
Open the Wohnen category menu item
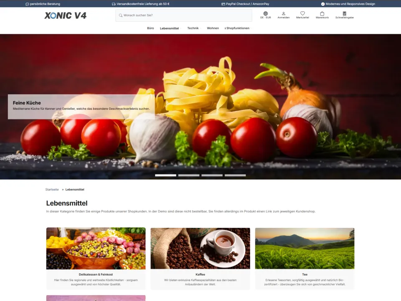click(213, 28)
